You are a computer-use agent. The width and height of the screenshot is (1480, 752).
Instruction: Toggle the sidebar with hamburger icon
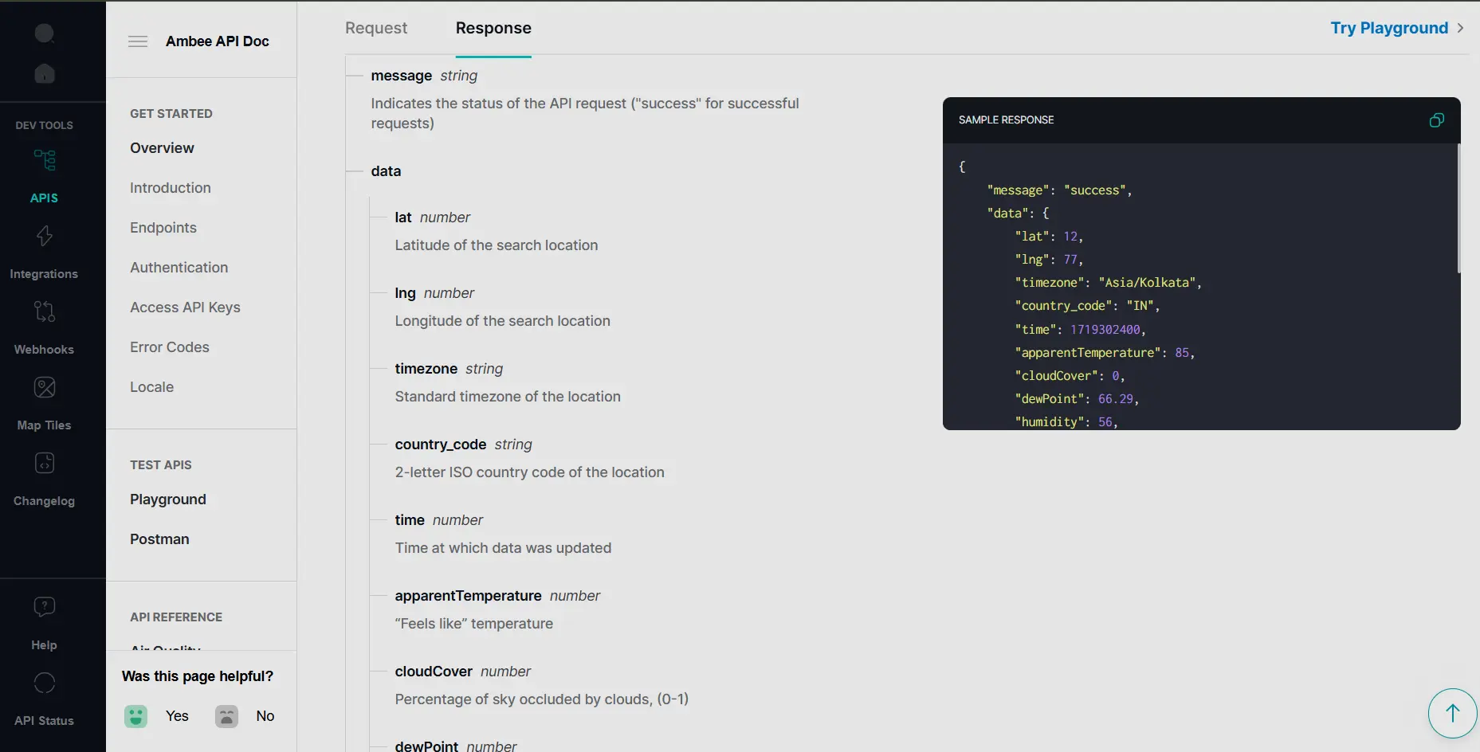point(138,41)
